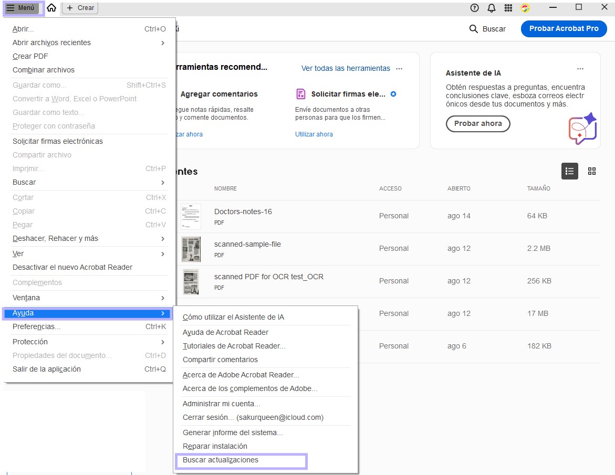Image resolution: width=615 pixels, height=475 pixels.
Task: Open Acerca de los complementos de Adobe...
Action: (x=266, y=389)
